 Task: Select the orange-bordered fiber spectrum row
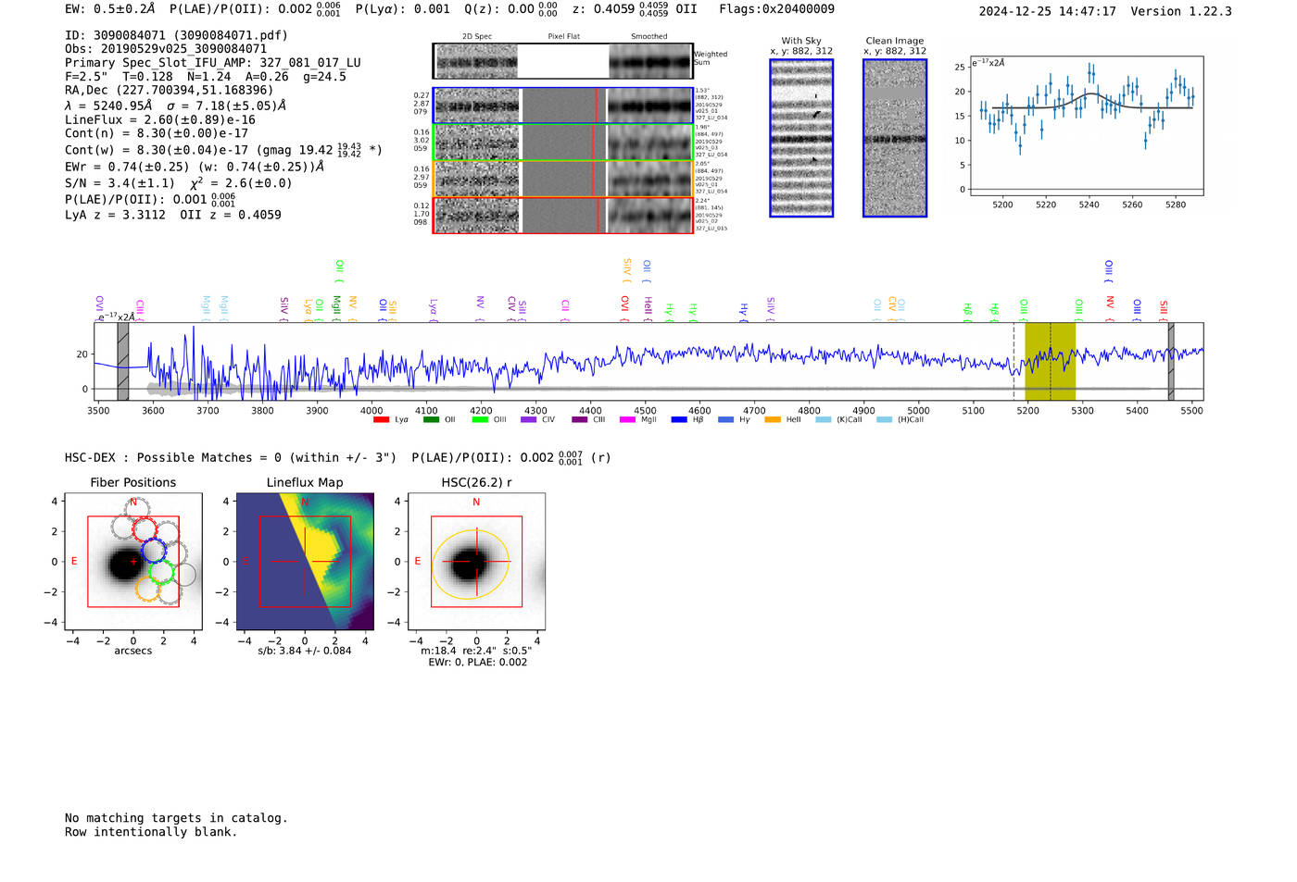[x=562, y=179]
